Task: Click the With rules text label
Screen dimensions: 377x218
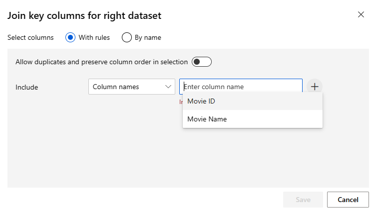Action: pyautogui.click(x=94, y=37)
